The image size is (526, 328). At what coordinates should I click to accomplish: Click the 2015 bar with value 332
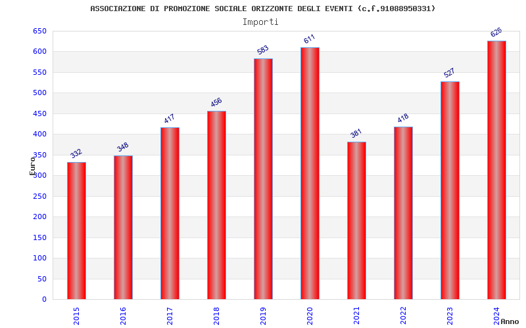pyautogui.click(x=76, y=231)
